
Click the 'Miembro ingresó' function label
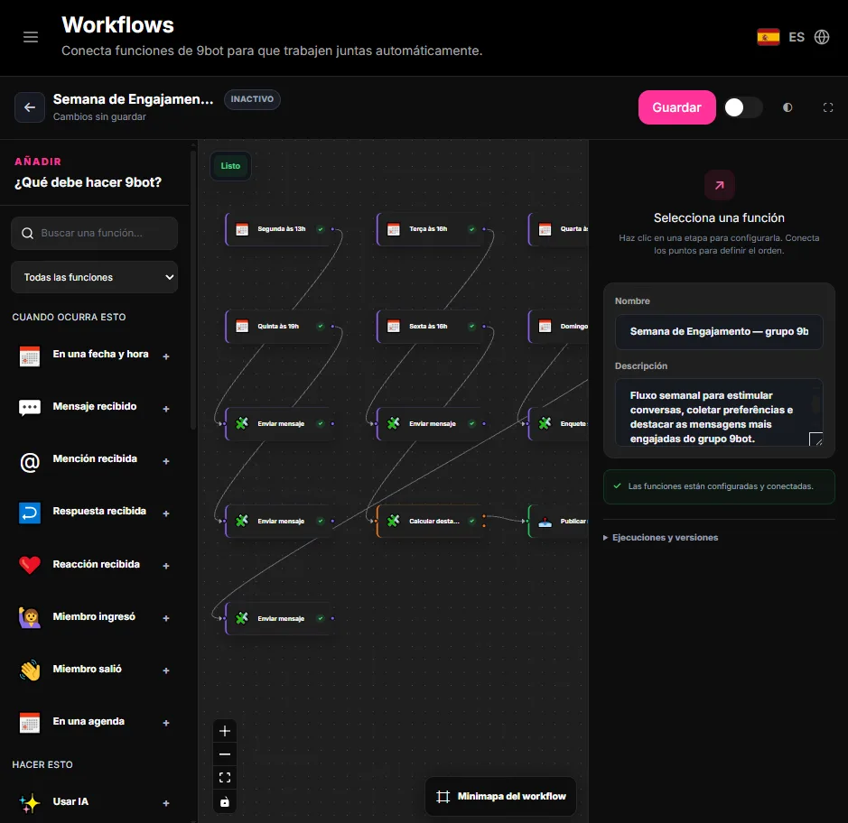tap(94, 616)
